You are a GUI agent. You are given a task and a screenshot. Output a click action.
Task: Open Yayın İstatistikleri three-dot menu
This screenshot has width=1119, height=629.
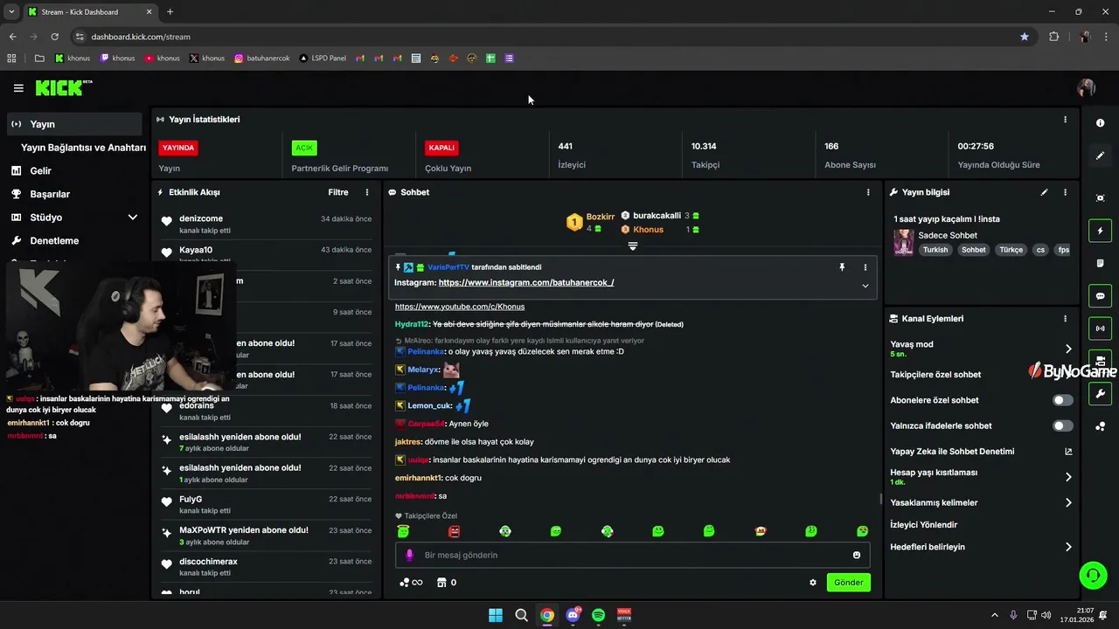click(x=1065, y=120)
